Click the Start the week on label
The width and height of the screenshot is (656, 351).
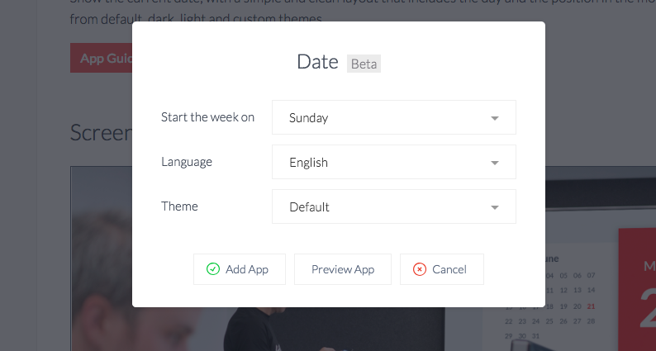[207, 117]
